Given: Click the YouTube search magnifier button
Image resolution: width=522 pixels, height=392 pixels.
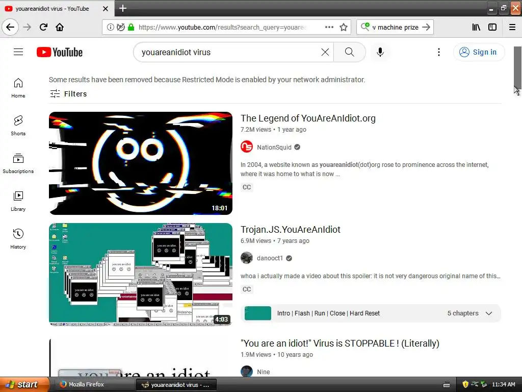Looking at the screenshot, I should click(x=349, y=52).
